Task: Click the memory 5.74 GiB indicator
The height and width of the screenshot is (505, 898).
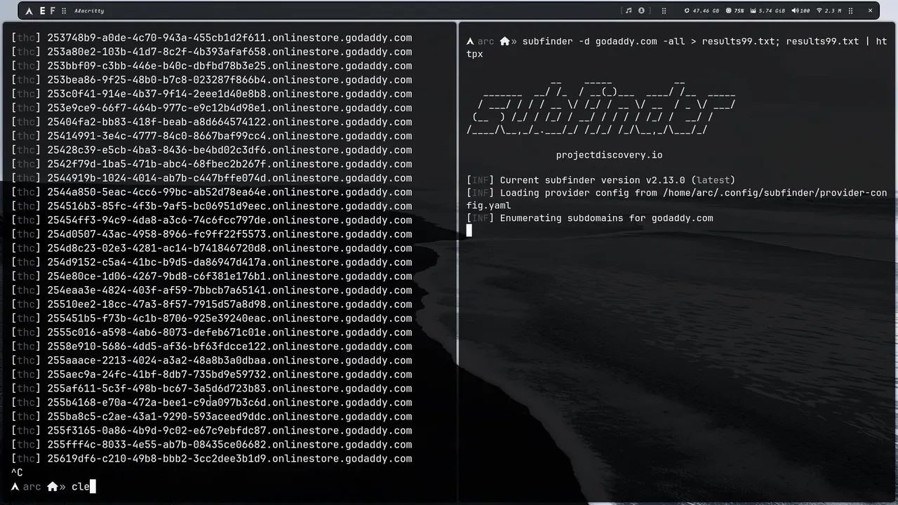Action: tap(768, 11)
